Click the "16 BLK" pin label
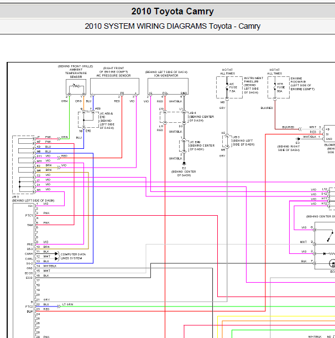Viewport: 335px width, 338px height. pos(43,275)
